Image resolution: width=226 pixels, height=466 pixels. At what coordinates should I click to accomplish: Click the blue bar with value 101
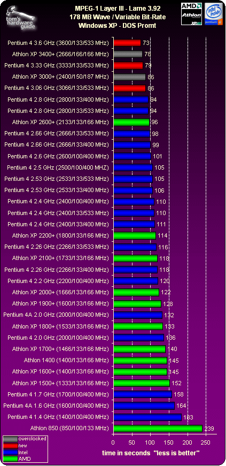[132, 156]
